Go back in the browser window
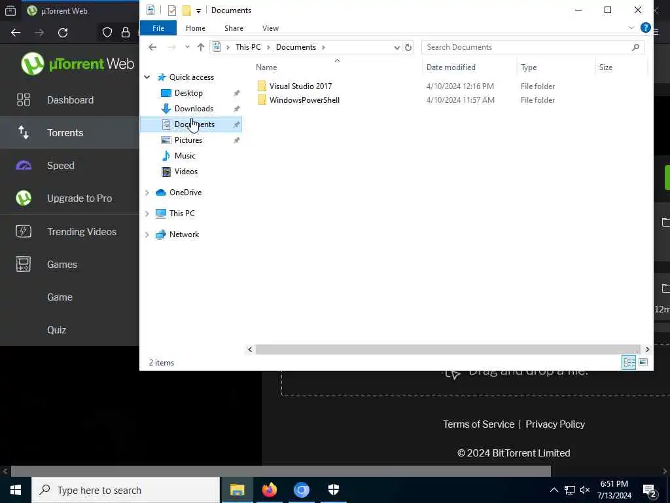The height and width of the screenshot is (503, 670). coord(16,33)
